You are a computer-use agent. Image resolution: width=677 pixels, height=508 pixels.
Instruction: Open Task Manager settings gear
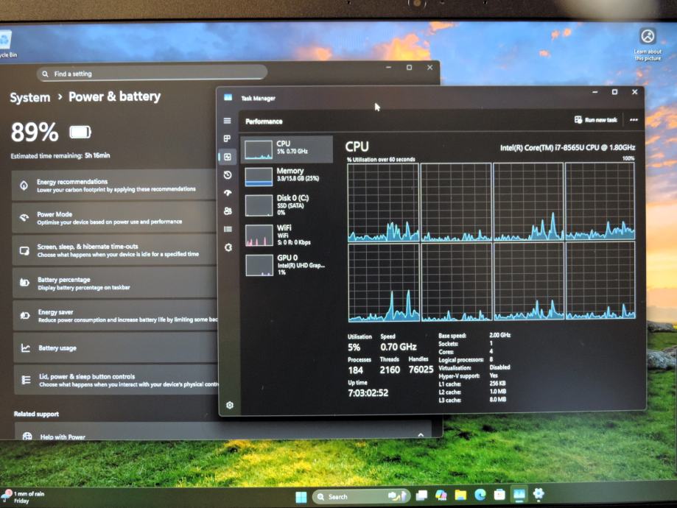pyautogui.click(x=230, y=405)
